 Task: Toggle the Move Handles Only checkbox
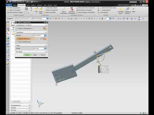(x=17, y=42)
